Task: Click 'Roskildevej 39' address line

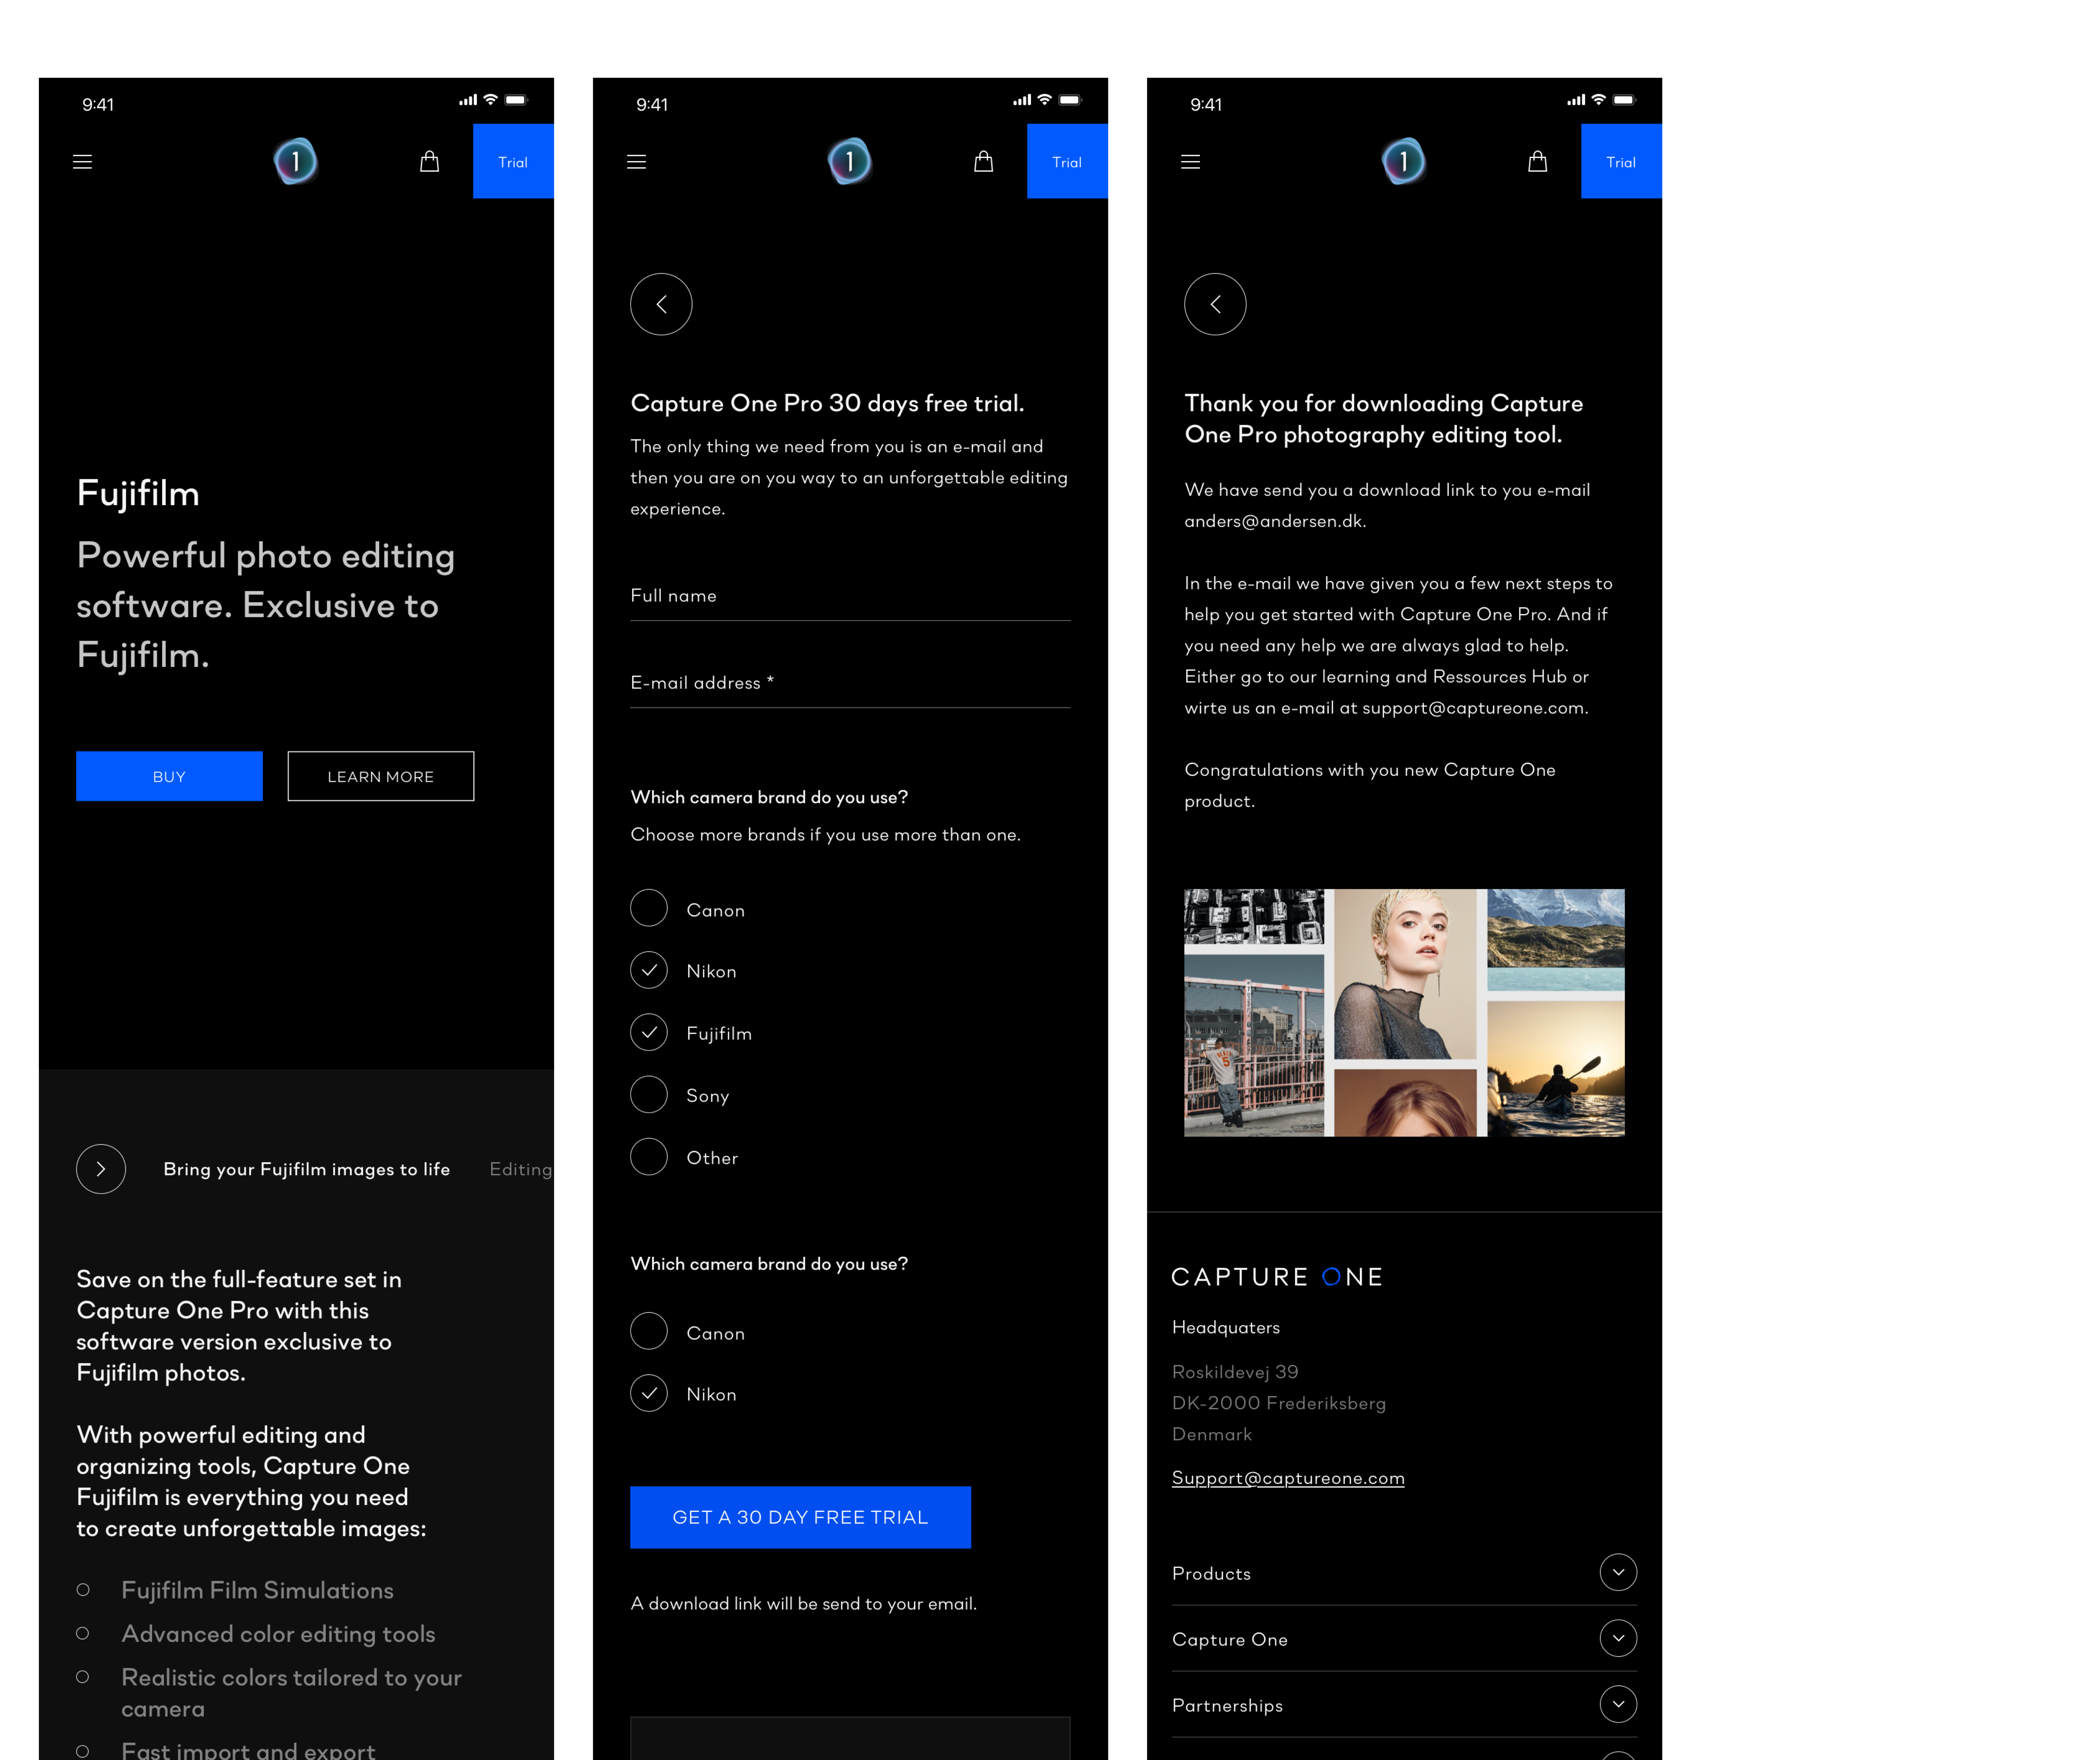Action: [1235, 1372]
